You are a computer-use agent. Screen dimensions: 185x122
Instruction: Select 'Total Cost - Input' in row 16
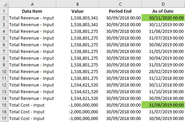pyautogui.click(x=32, y=112)
